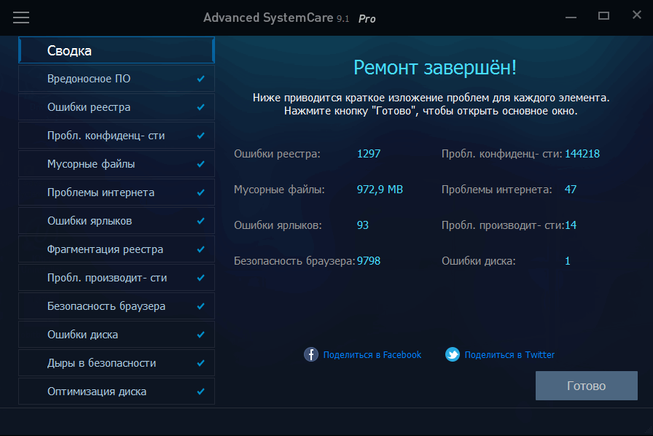Screen dimensions: 653x436
Task: Click disk errors value 1
Action: 567,261
